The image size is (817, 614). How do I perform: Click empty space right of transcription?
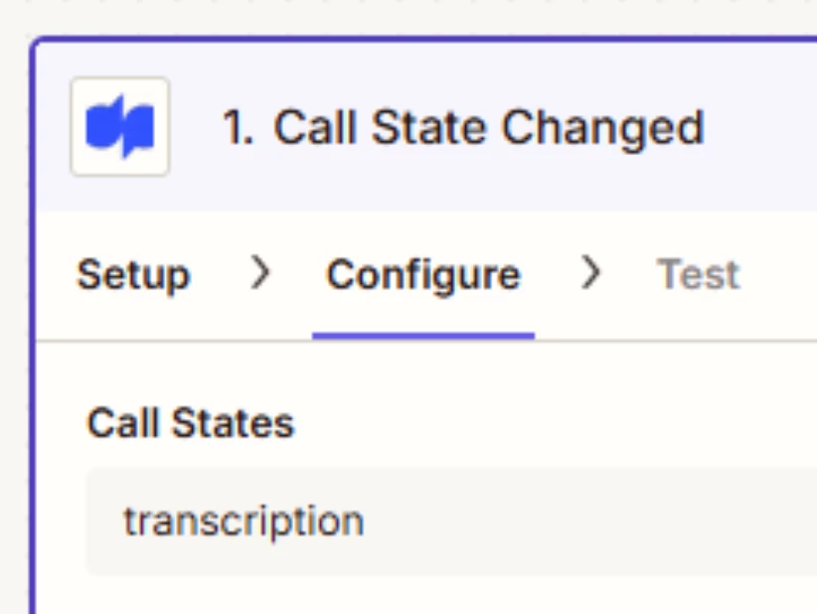pos(588,522)
